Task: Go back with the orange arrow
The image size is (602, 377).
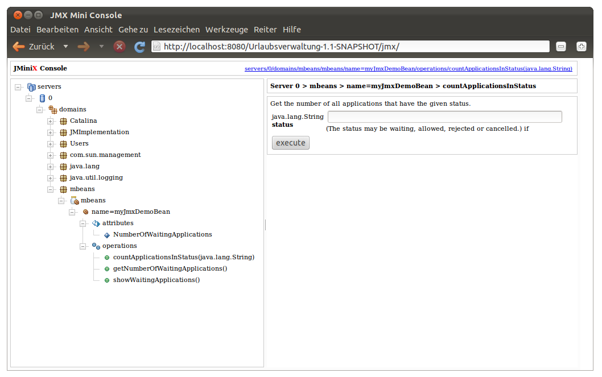Action: (x=18, y=47)
